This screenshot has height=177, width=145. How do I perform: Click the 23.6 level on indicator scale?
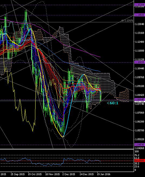pyautogui.click(x=137, y=167)
